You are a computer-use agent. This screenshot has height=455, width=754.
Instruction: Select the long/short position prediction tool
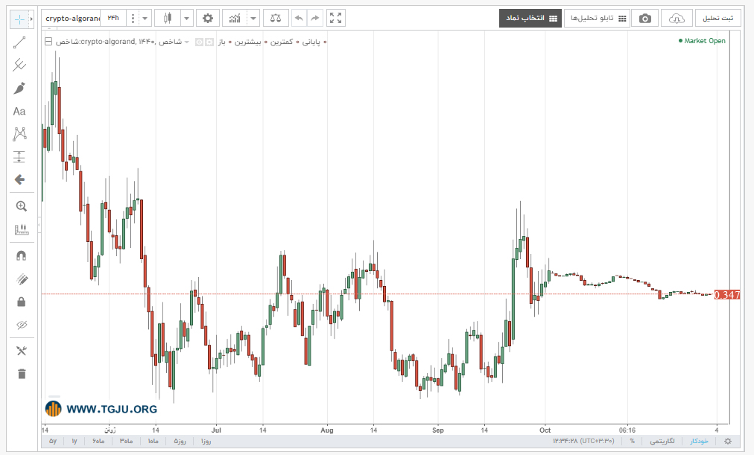click(x=19, y=156)
